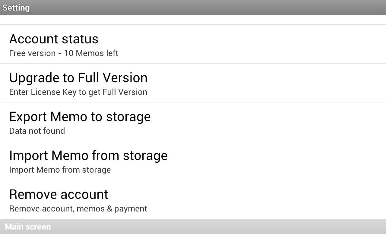This screenshot has height=241, width=386.
Task: Click the Main screen section header
Action: click(28, 227)
